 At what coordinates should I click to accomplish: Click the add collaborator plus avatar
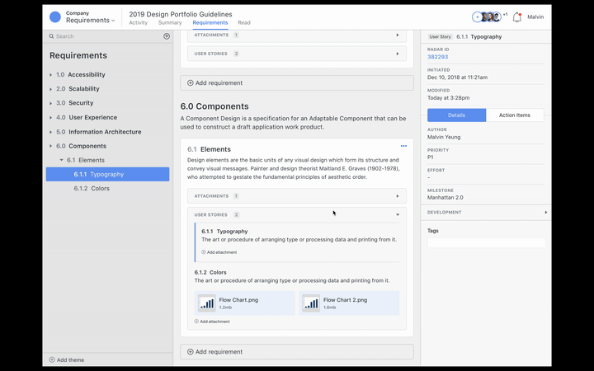477,17
